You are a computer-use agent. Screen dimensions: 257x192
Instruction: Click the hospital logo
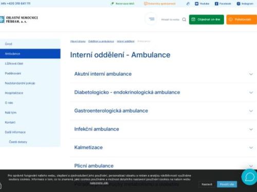point(19,19)
